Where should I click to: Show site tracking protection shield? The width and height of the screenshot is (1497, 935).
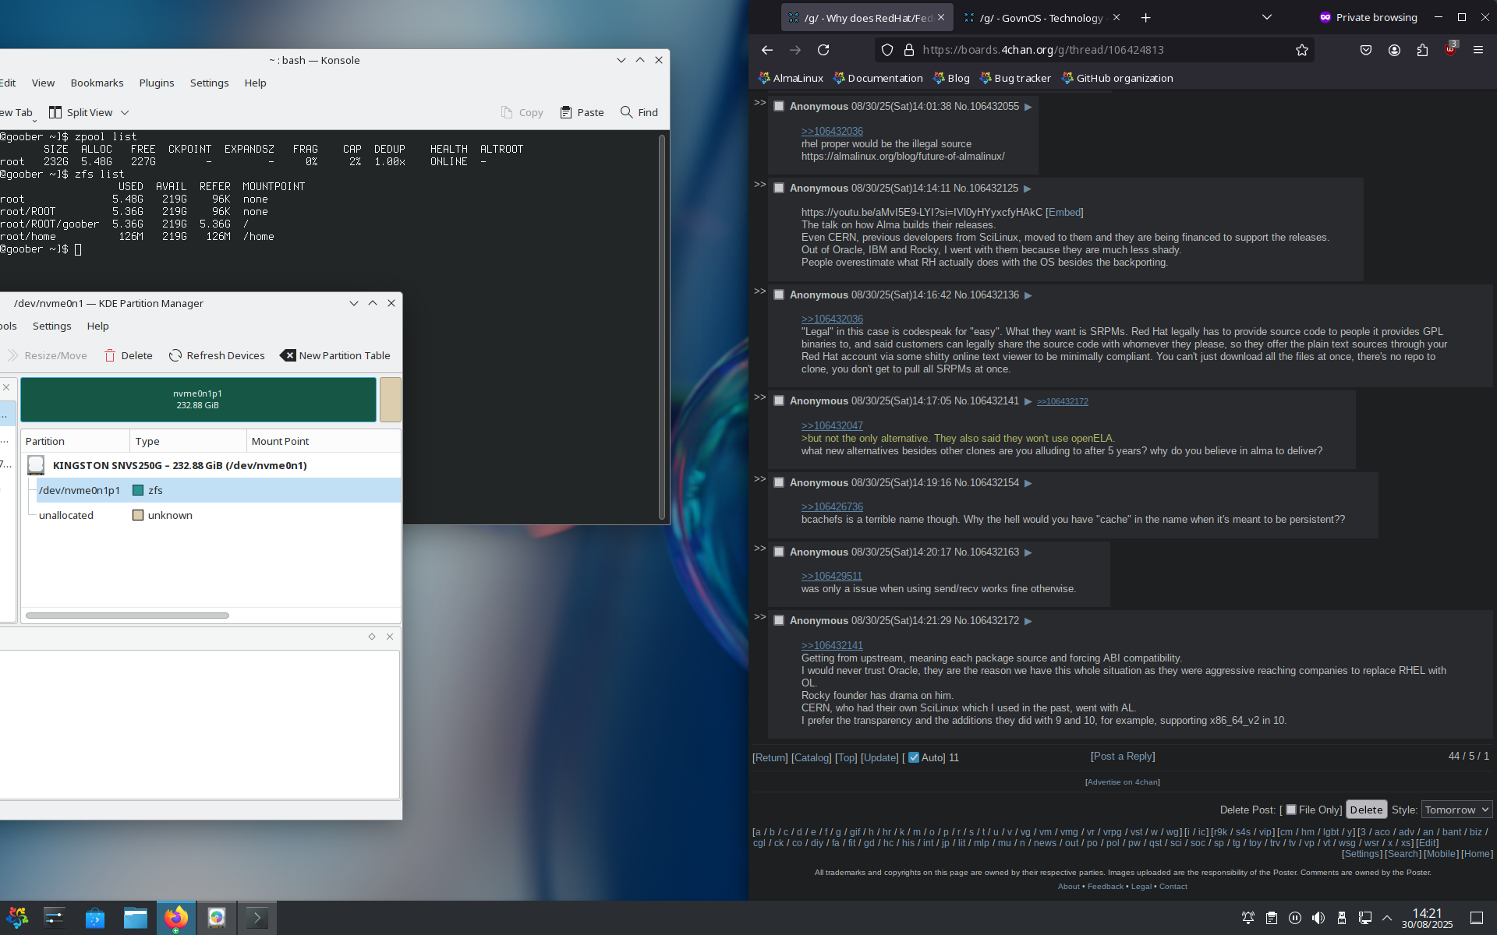pyautogui.click(x=887, y=50)
